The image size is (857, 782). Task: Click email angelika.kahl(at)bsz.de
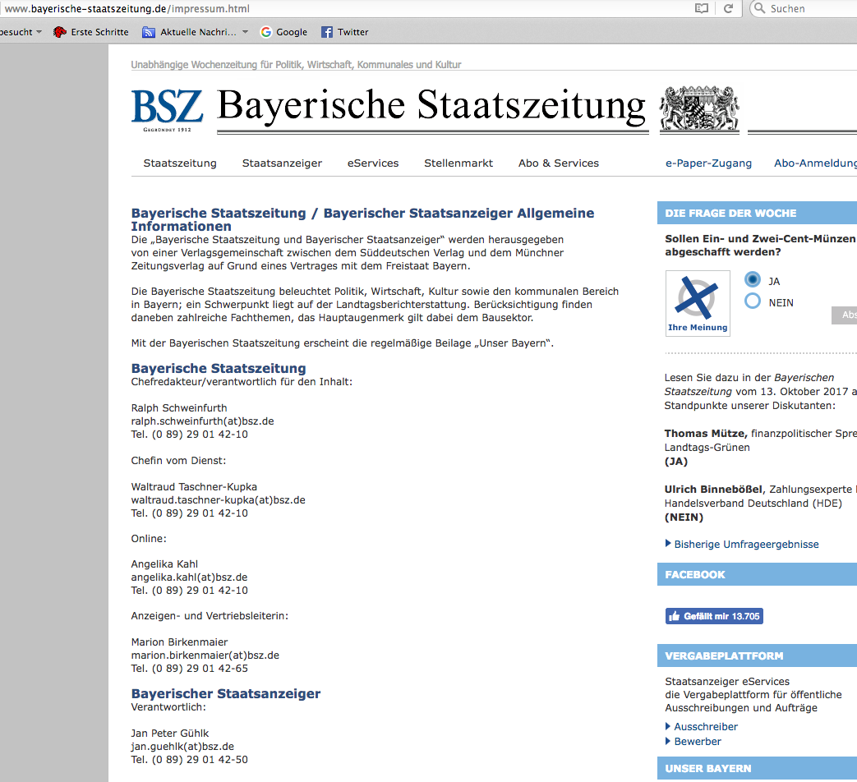[x=189, y=577]
